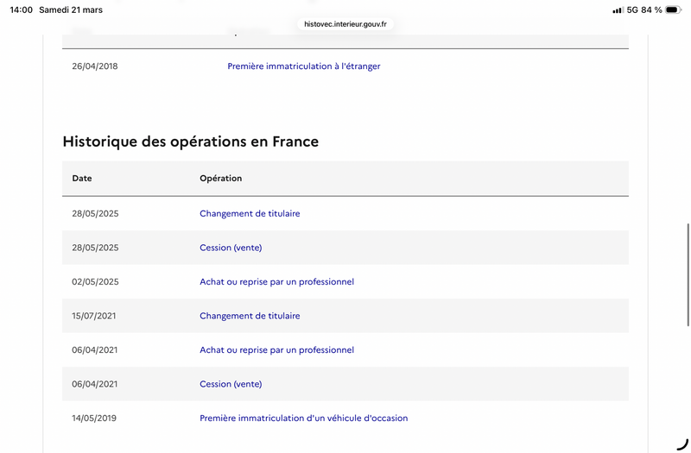Open Changement de titulaire dated 15/07/2021
The image size is (691, 453).
coord(250,316)
